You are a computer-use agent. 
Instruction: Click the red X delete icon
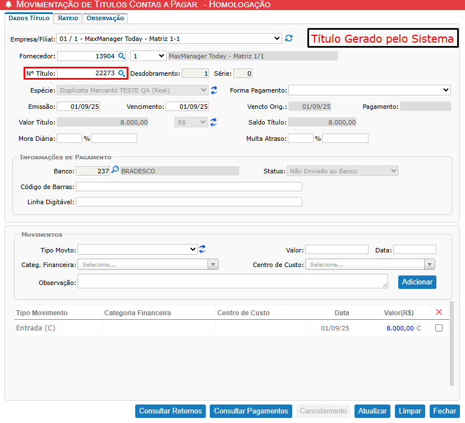(x=439, y=312)
